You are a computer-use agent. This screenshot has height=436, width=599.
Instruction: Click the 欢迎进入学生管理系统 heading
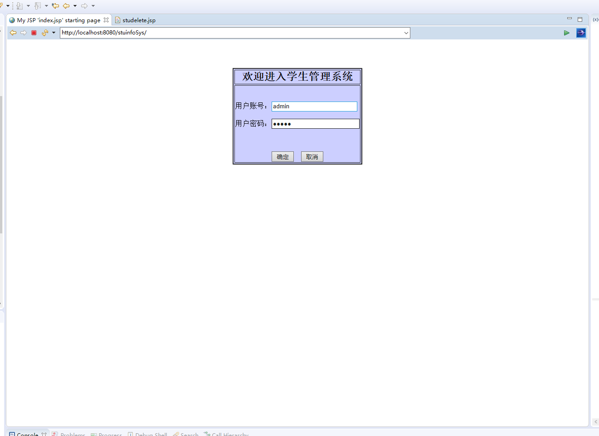(297, 77)
